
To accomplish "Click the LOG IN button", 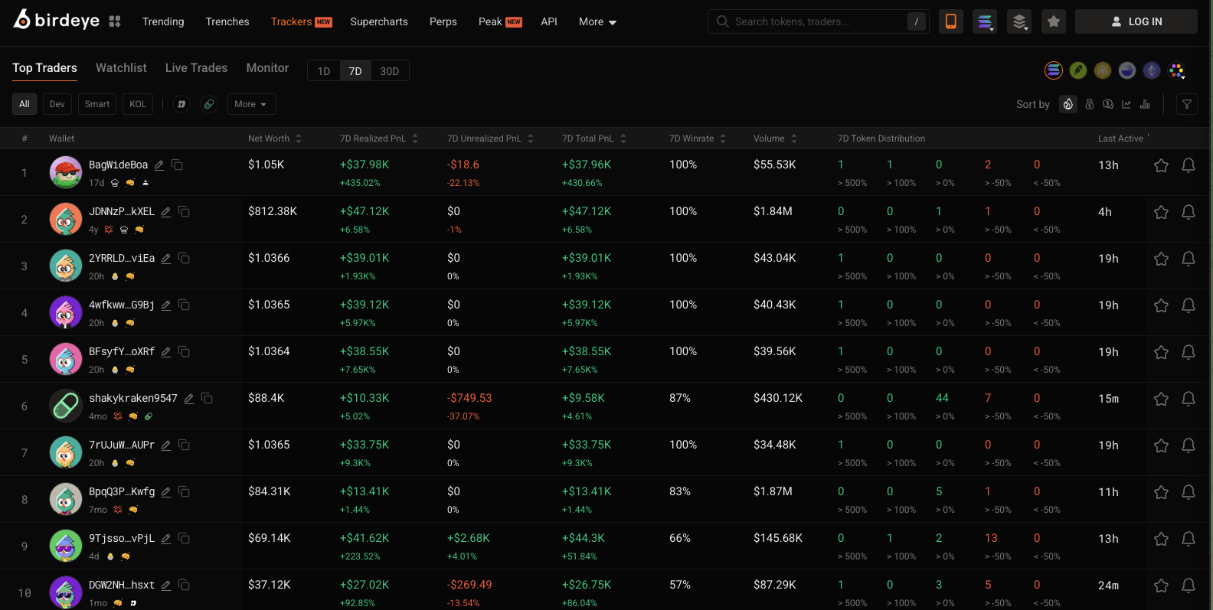I will [x=1136, y=21].
